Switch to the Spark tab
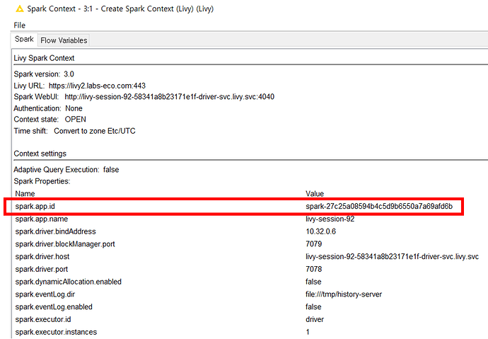Image resolution: width=488 pixels, height=339 pixels. 24,39
